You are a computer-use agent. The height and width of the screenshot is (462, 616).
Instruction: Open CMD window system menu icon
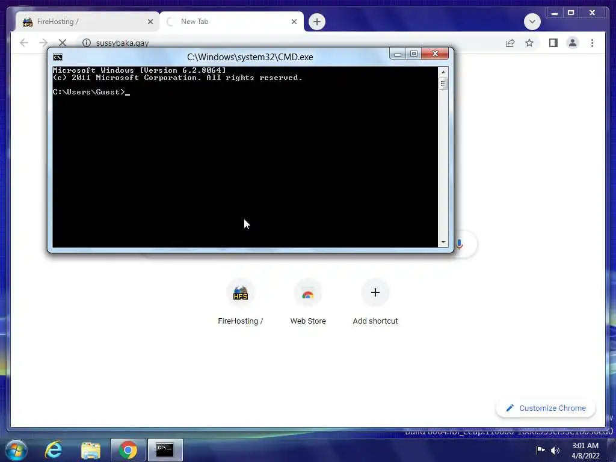tap(58, 57)
